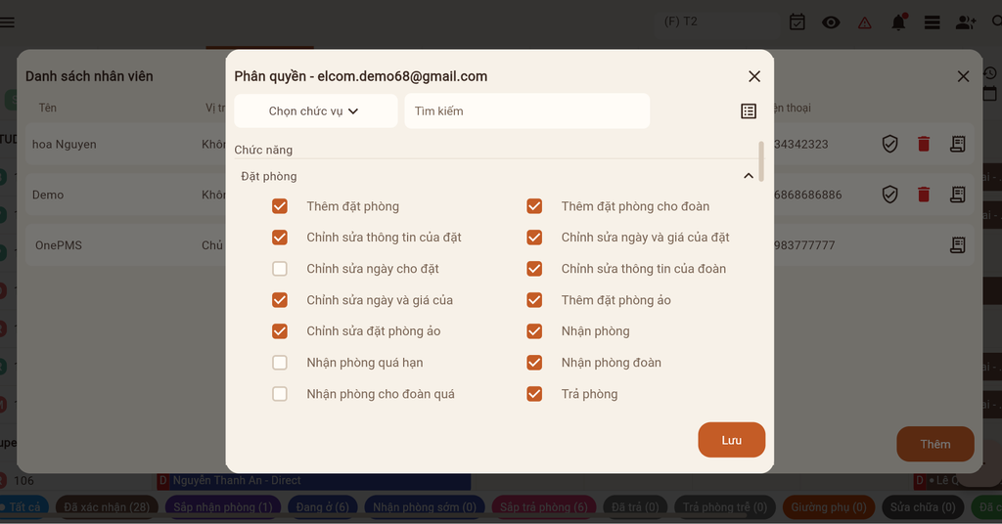Select employee row Demo

coord(125,195)
